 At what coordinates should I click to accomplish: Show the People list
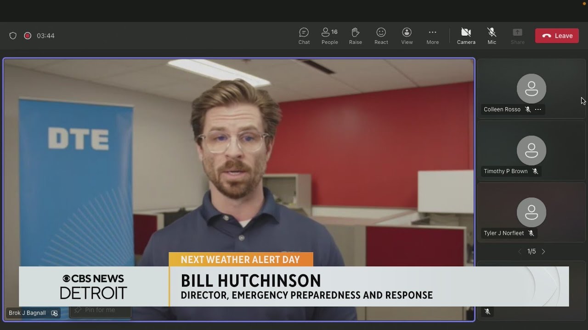click(329, 36)
